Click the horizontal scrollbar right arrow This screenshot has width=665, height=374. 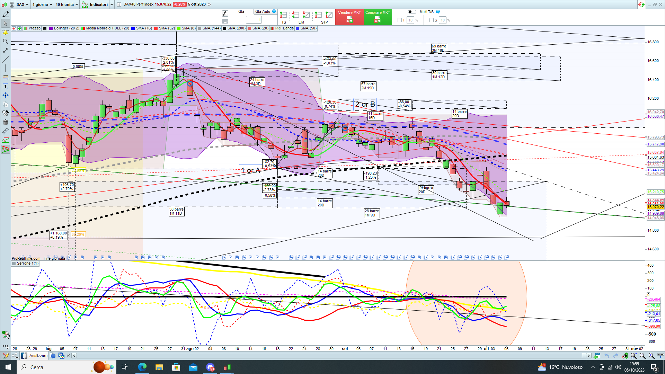(588, 356)
